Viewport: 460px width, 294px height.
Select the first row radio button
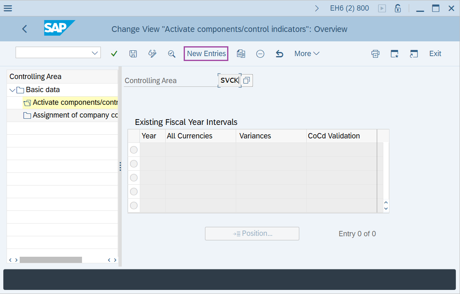click(x=134, y=150)
